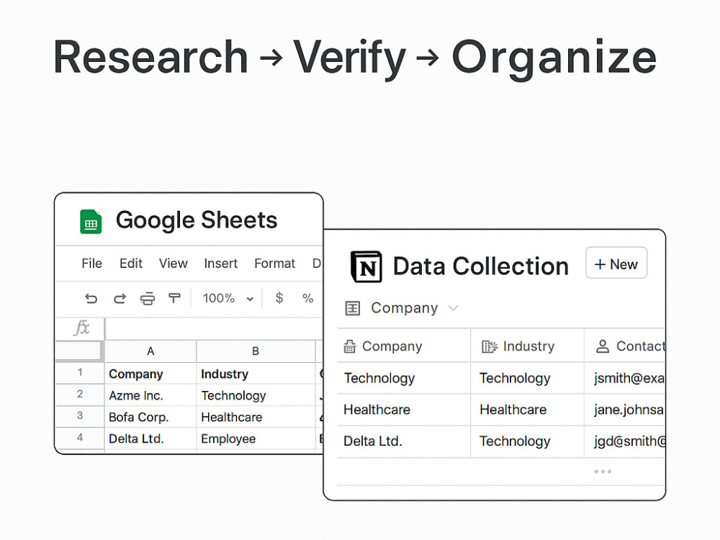Click the Delta Ltd. cell in Sheets

pos(150,438)
